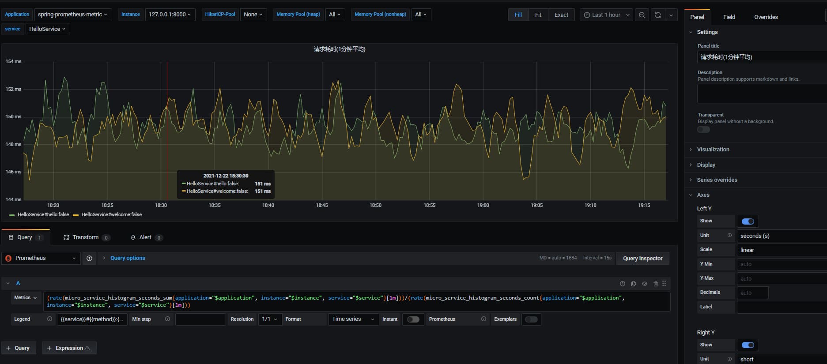Delete query A using the trash icon
The width and height of the screenshot is (827, 364).
655,284
